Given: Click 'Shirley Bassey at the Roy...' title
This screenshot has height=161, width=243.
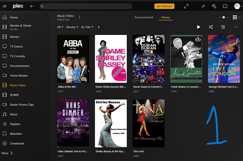Looking at the screenshot, I should (x=110, y=151).
